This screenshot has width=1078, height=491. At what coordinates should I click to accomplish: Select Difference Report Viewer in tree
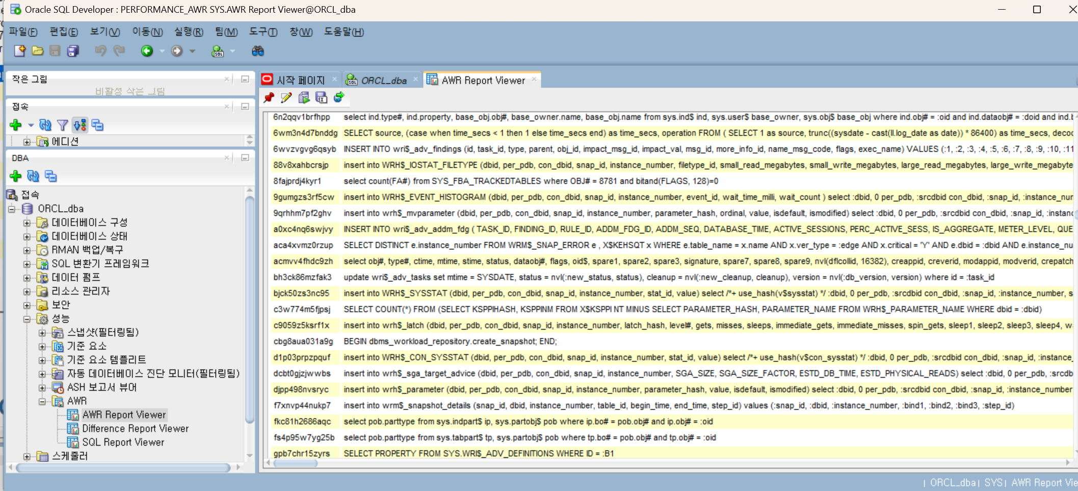pos(136,429)
